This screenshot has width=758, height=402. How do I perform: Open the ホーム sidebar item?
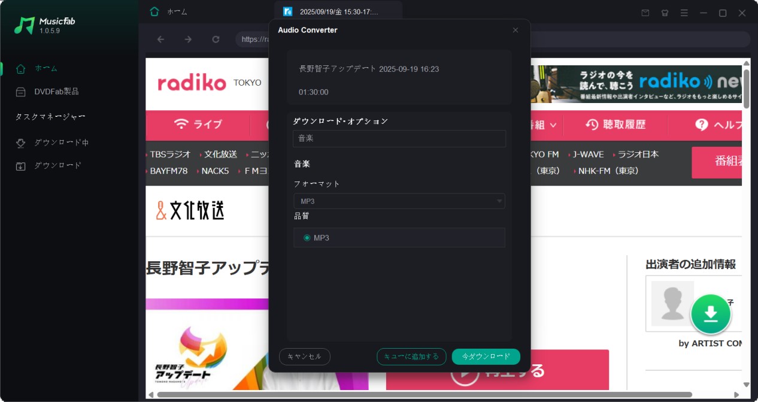(46, 68)
